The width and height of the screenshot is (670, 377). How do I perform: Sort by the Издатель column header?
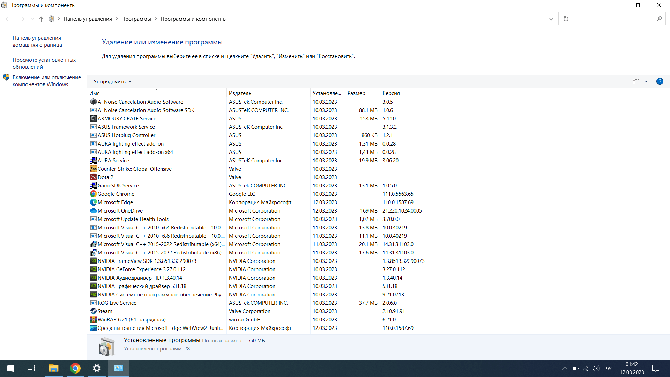tap(268, 93)
